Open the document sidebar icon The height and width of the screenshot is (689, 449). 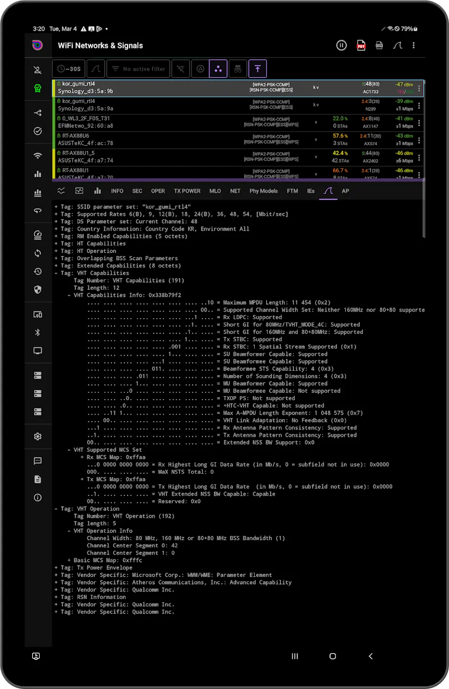(x=38, y=479)
